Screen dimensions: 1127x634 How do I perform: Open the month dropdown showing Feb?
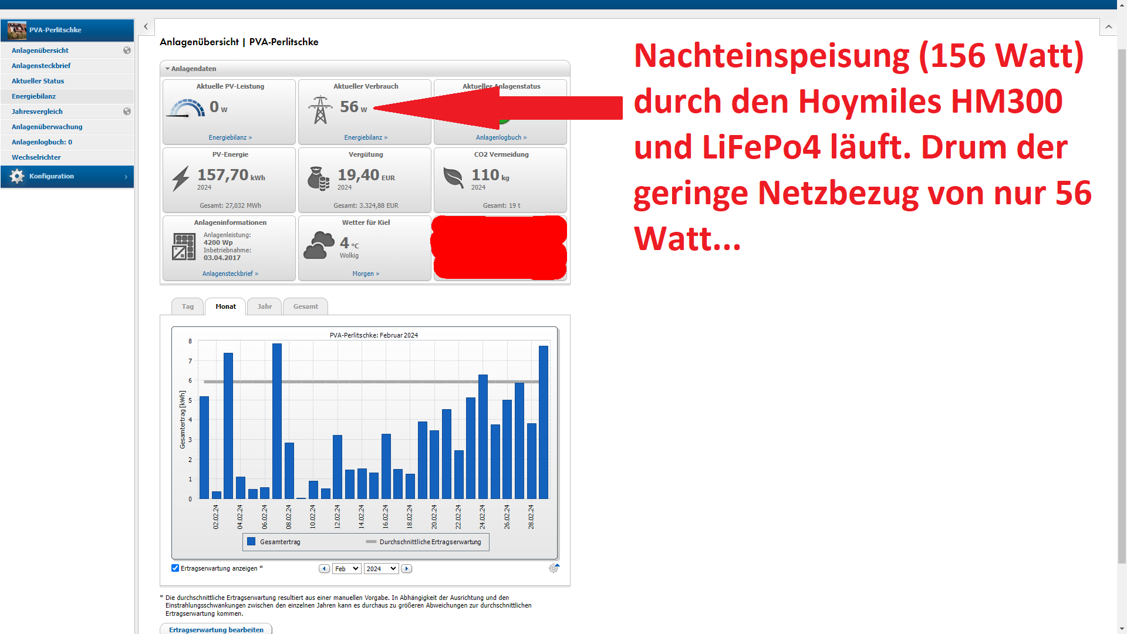click(x=346, y=569)
